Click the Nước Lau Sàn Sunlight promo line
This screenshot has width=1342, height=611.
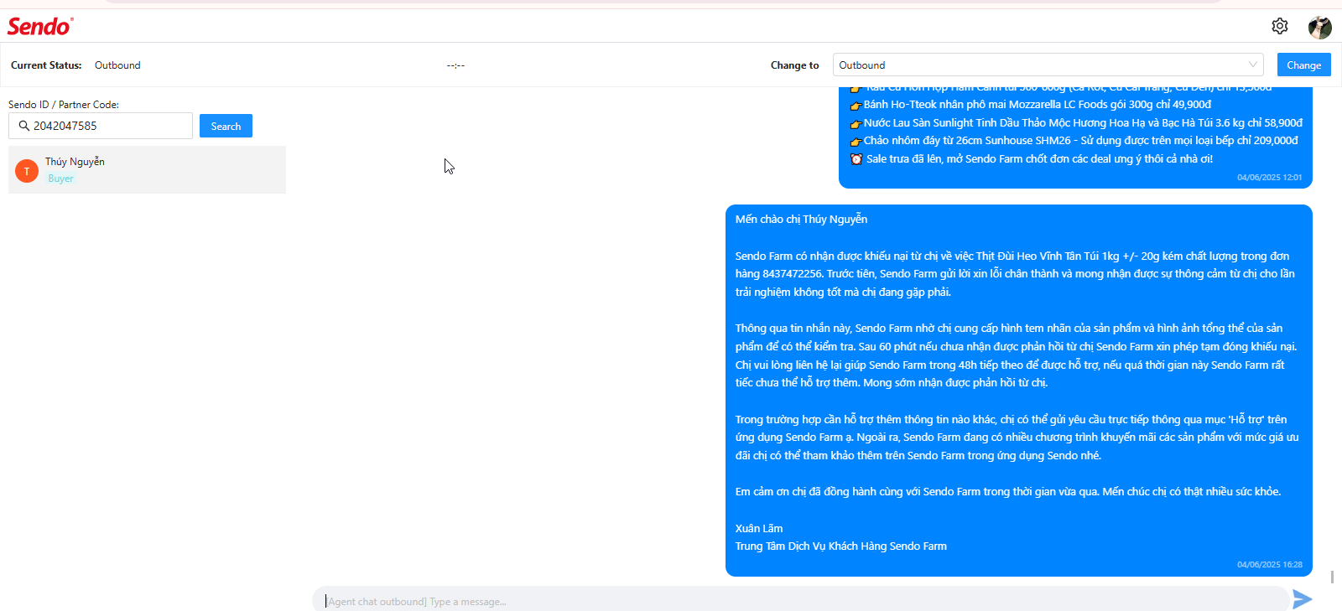coord(1083,123)
